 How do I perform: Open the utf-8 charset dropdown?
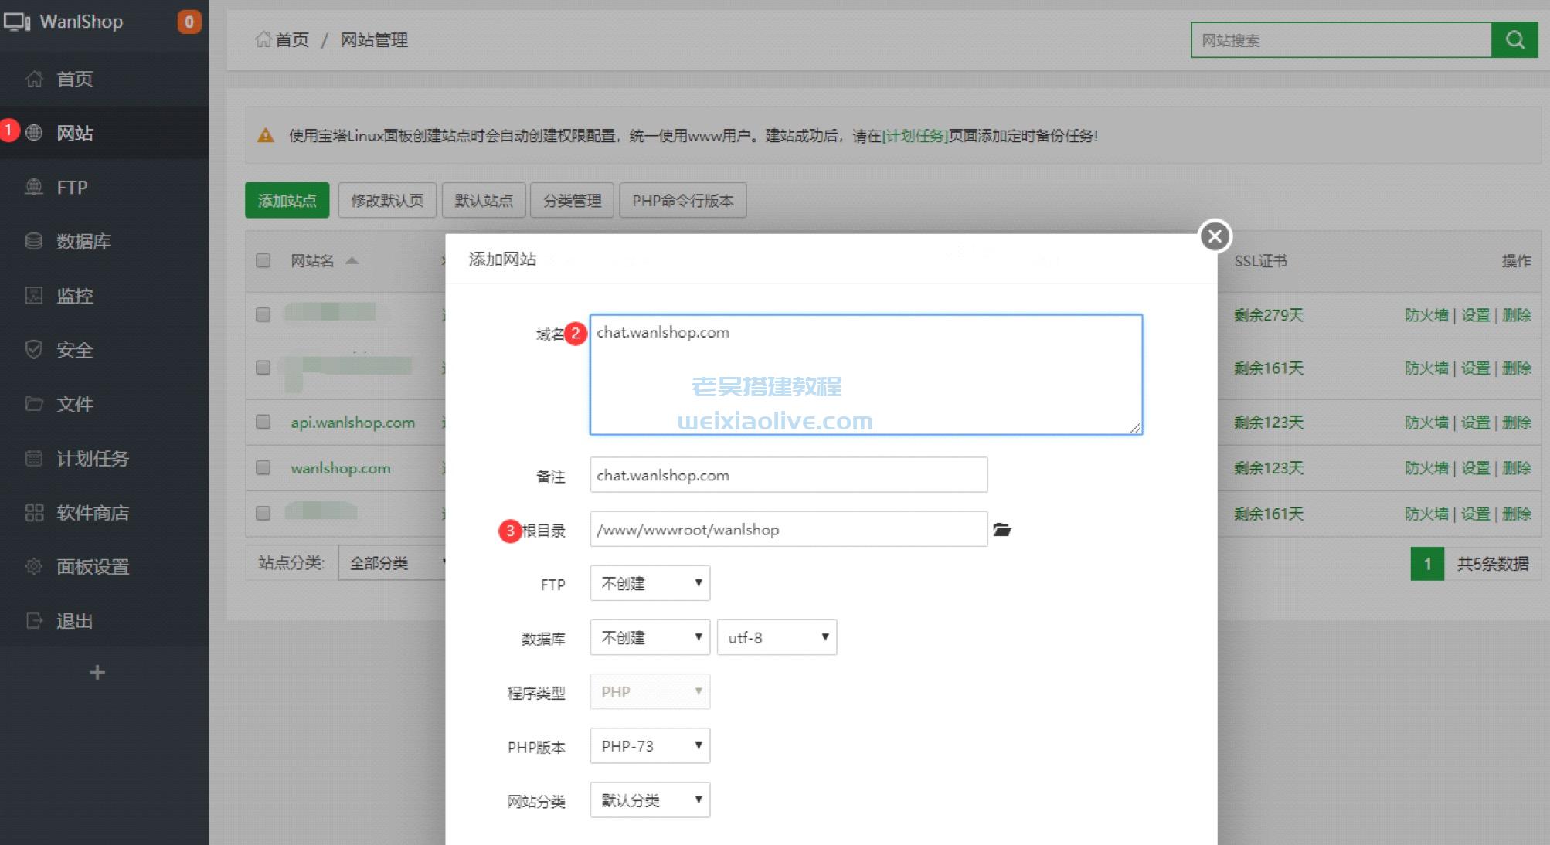(x=776, y=637)
